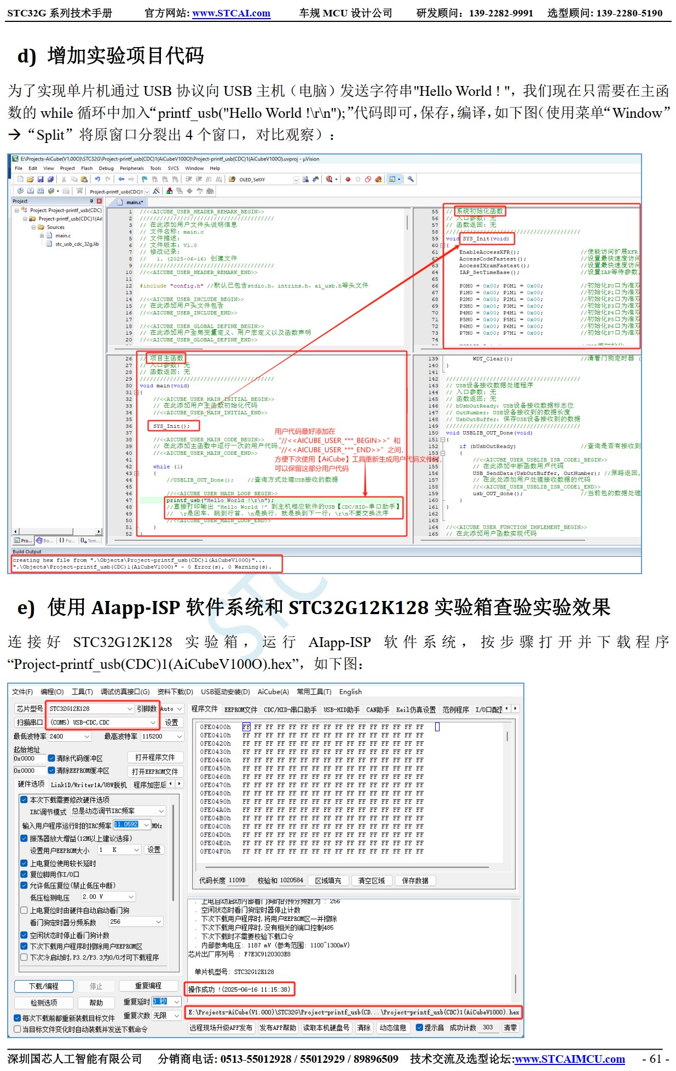Screen dimensions: 676x1071
Task: Click the Window layout icon in µVision toolbar
Action: 392,179
